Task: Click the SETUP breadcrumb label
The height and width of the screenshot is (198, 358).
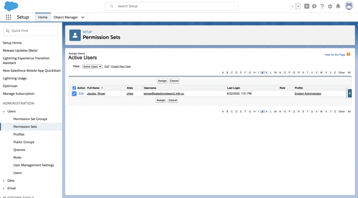Action: tap(87, 32)
